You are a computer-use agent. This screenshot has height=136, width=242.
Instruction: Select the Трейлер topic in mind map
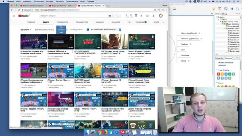point(185,44)
